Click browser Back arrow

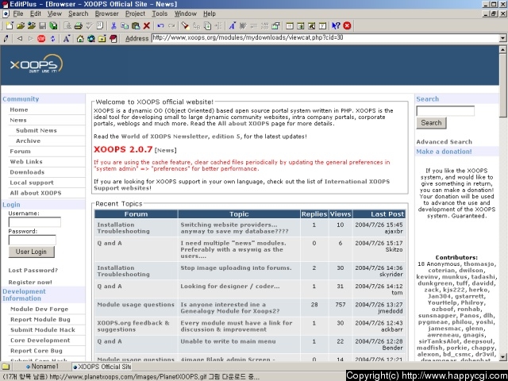tap(20, 39)
